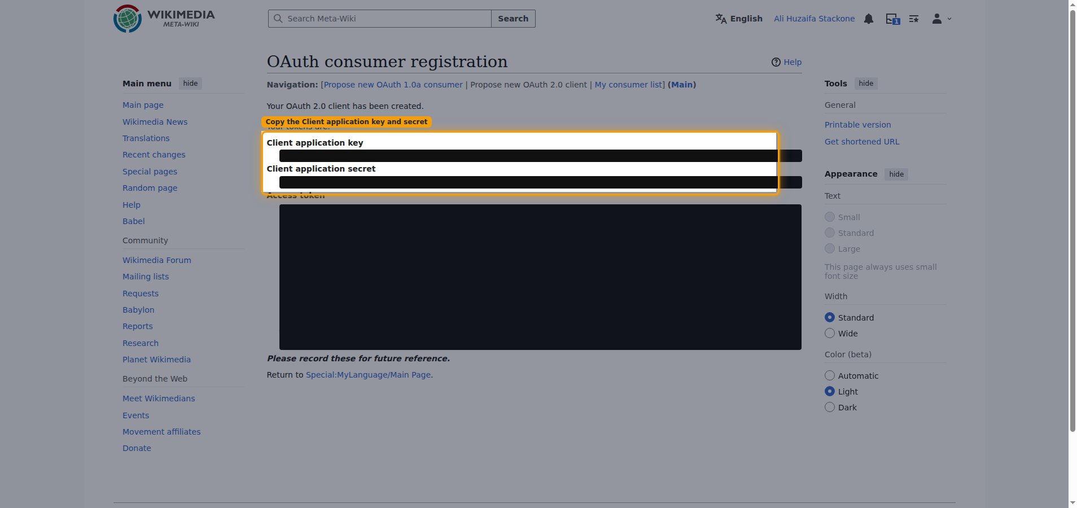Open Ali Huzaifa Stackone user page
Image resolution: width=1077 pixels, height=508 pixels.
click(x=814, y=19)
